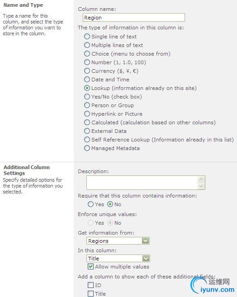Click the Description text area

(146, 183)
